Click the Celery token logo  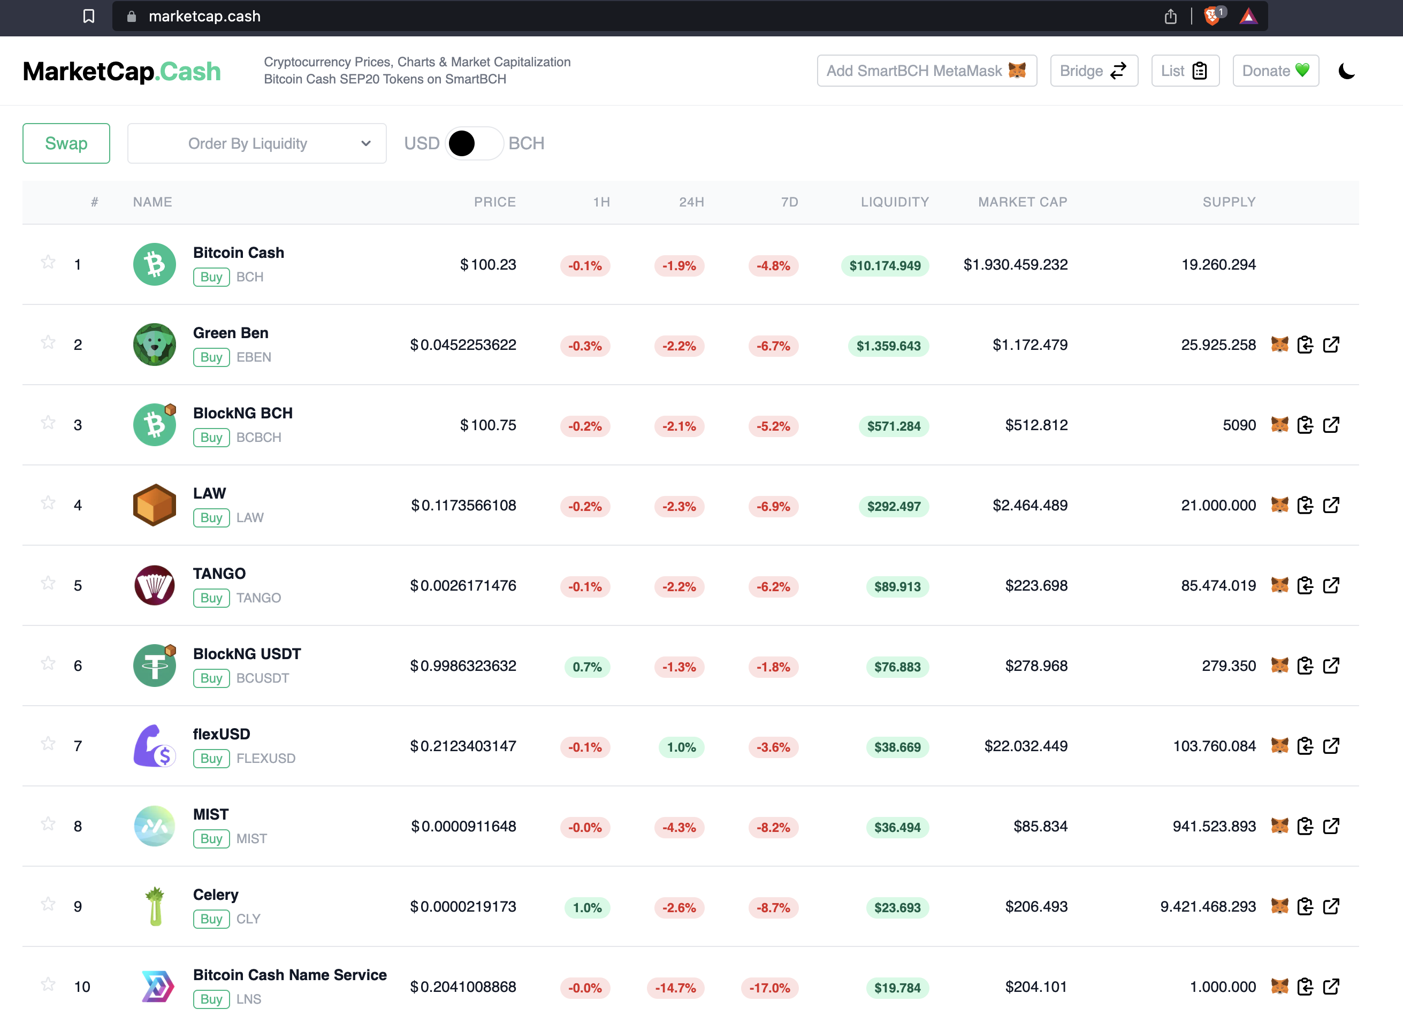coord(155,906)
